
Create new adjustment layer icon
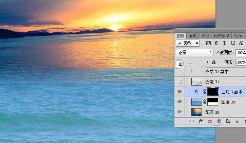coord(219,121)
